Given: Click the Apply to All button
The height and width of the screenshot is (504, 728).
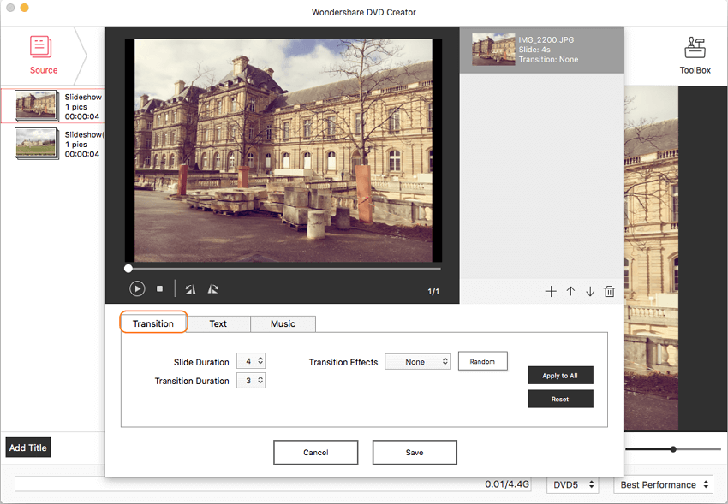Looking at the screenshot, I should (560, 376).
